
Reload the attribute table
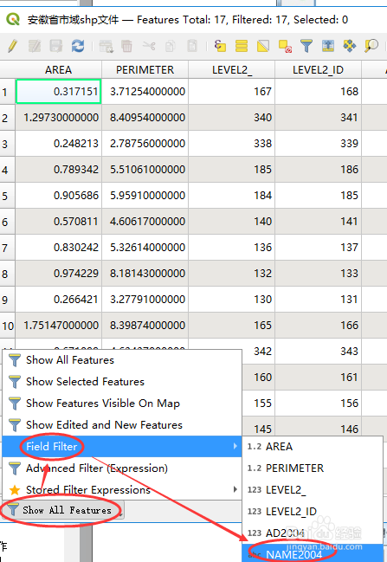78,46
